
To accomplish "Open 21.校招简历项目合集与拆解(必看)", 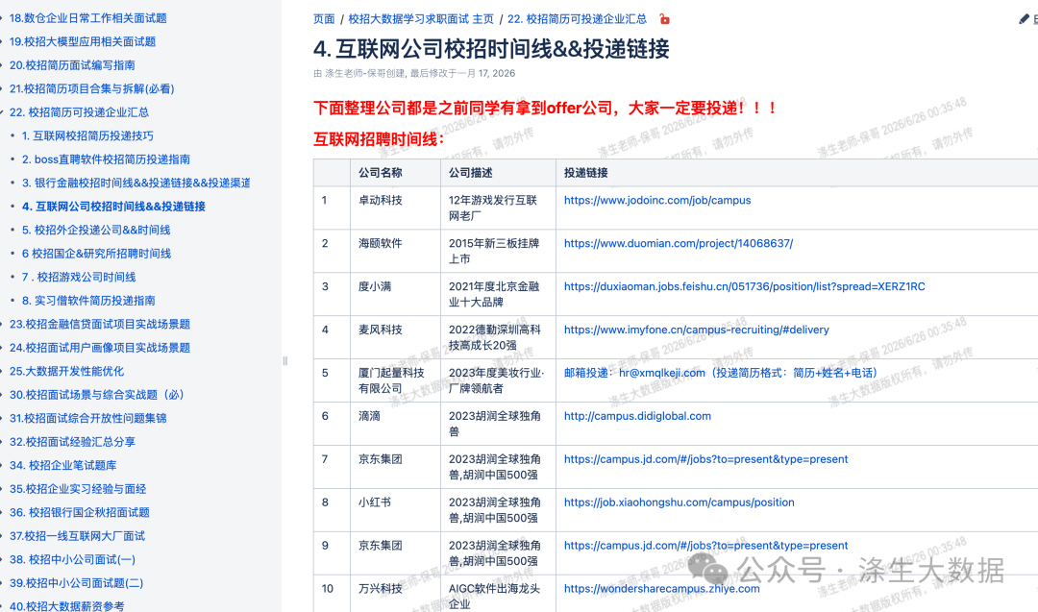I will [x=92, y=88].
